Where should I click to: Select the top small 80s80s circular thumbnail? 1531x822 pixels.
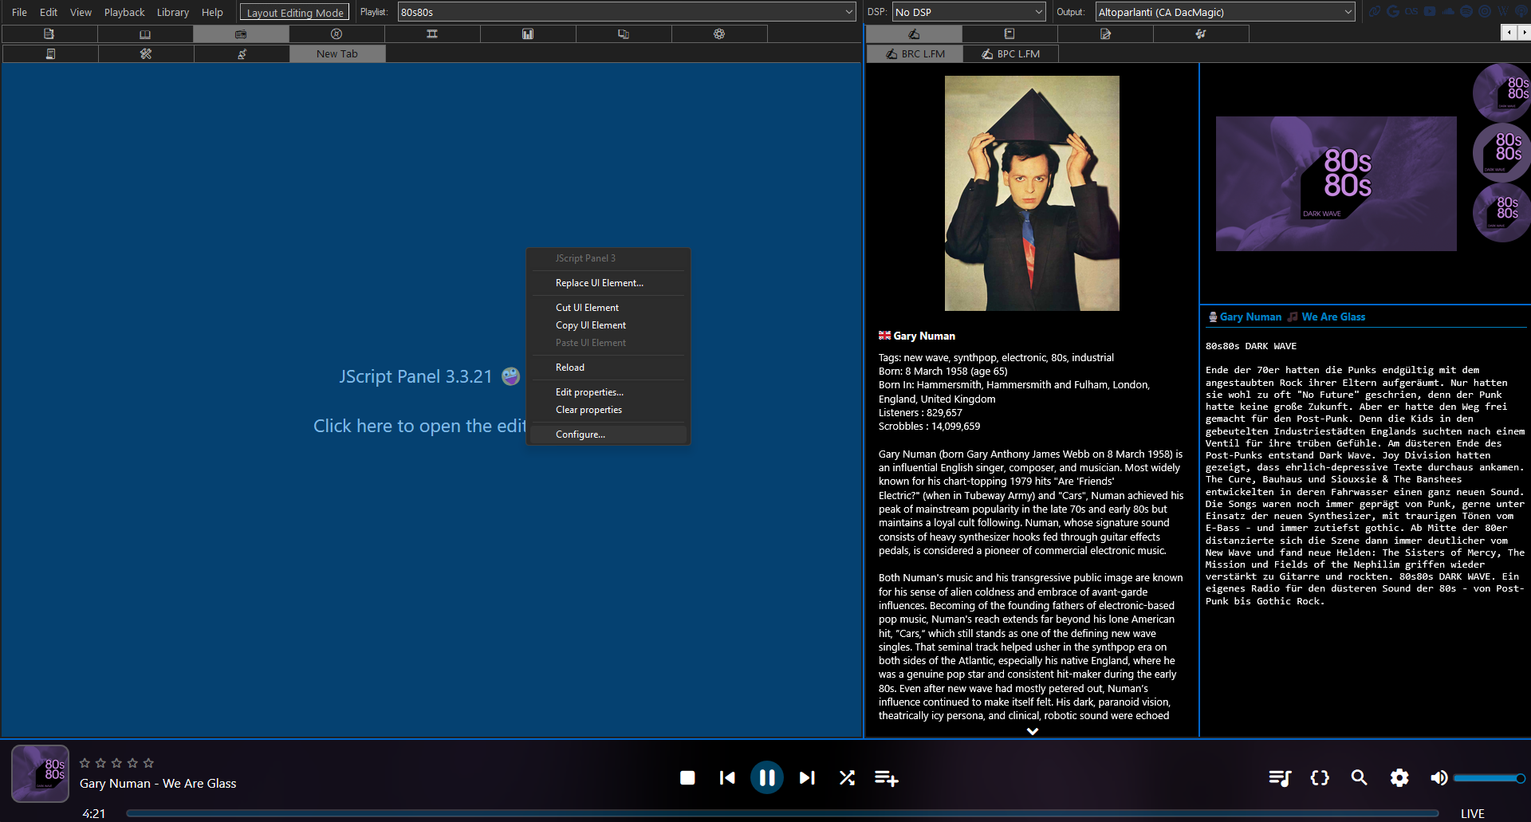(x=1501, y=92)
